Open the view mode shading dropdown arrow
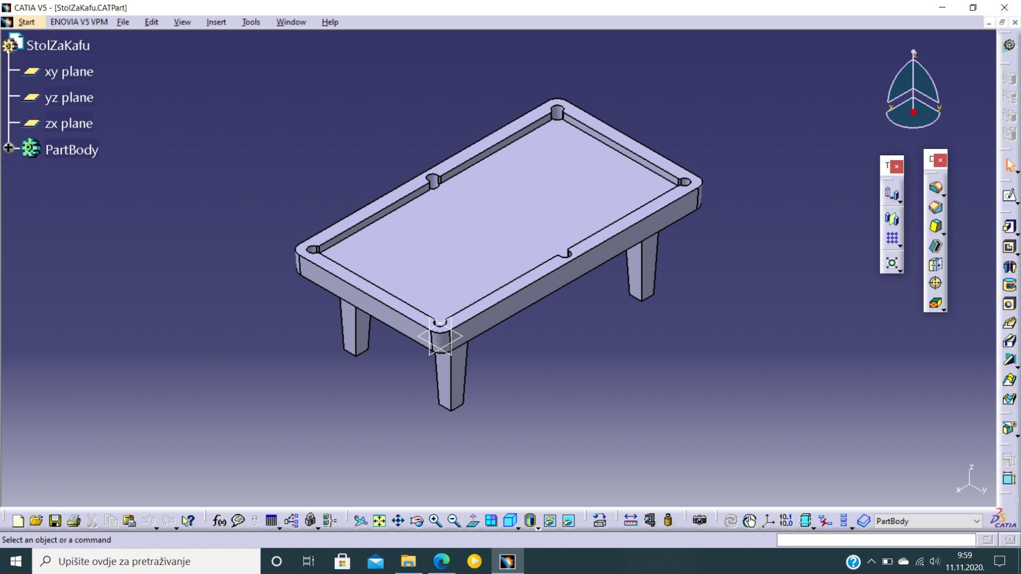 pyautogui.click(x=538, y=528)
